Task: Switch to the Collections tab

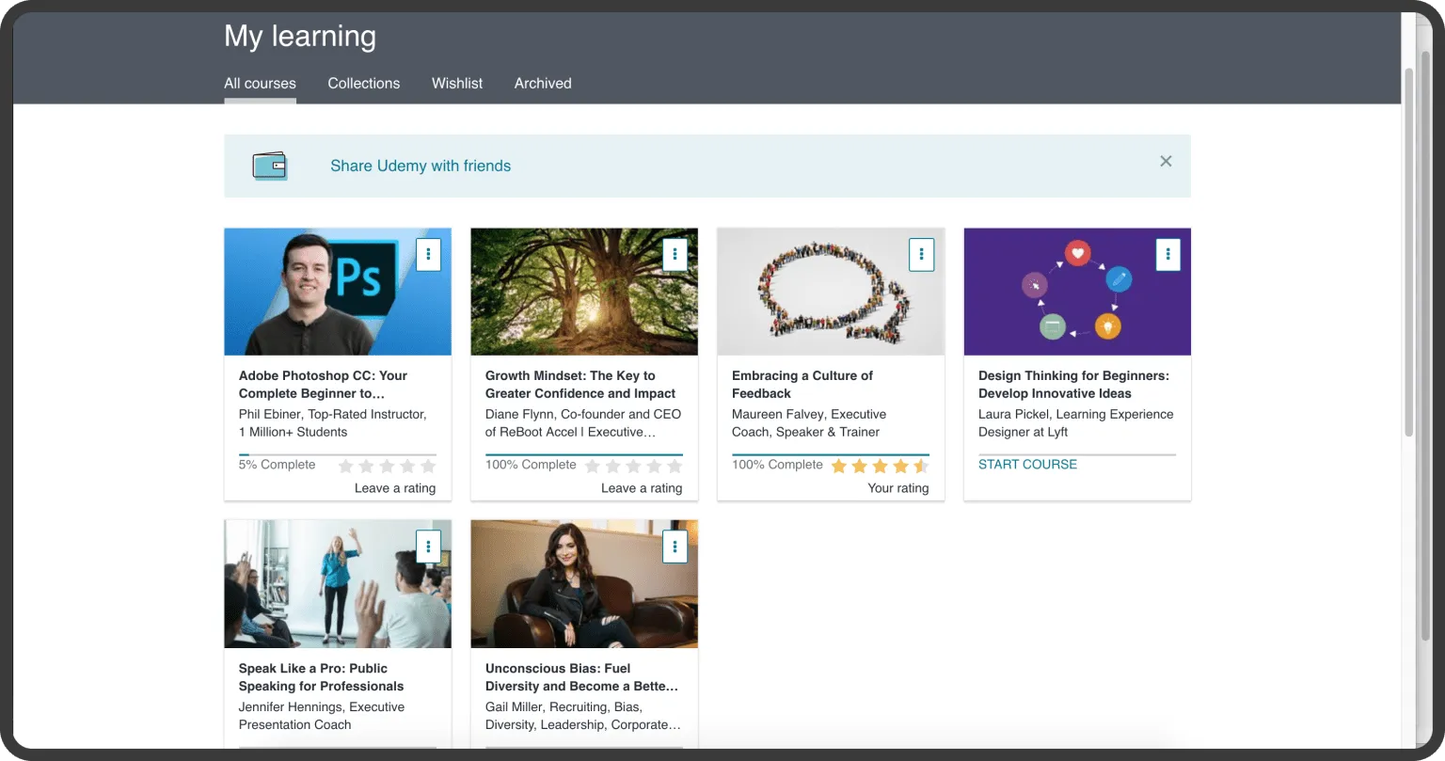Action: click(363, 83)
